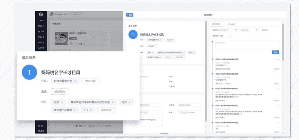
Task: Click the log panel vertical scrollbar
Action: (x=283, y=42)
